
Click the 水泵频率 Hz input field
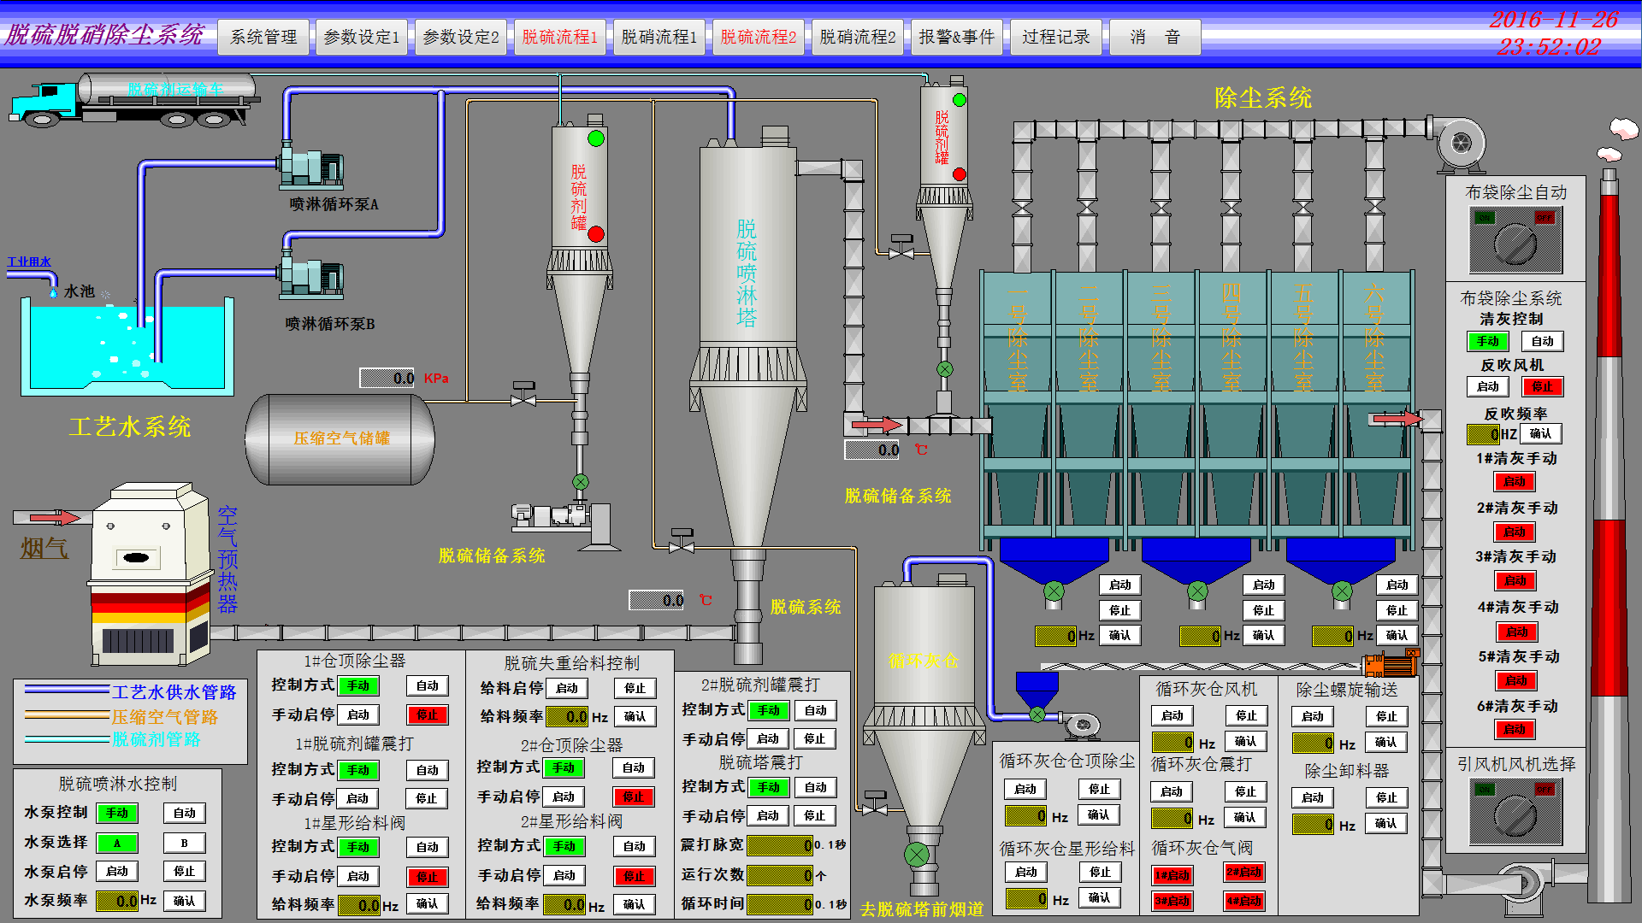pyautogui.click(x=117, y=901)
